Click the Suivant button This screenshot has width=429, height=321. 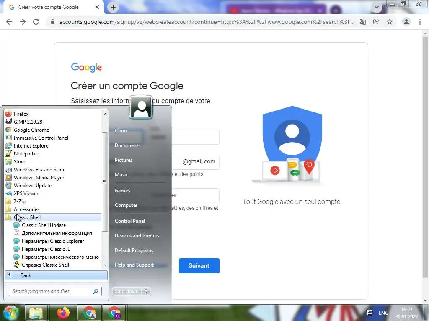(x=199, y=265)
